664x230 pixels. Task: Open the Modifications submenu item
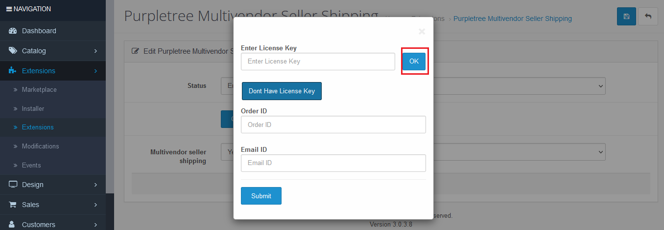pyautogui.click(x=40, y=146)
